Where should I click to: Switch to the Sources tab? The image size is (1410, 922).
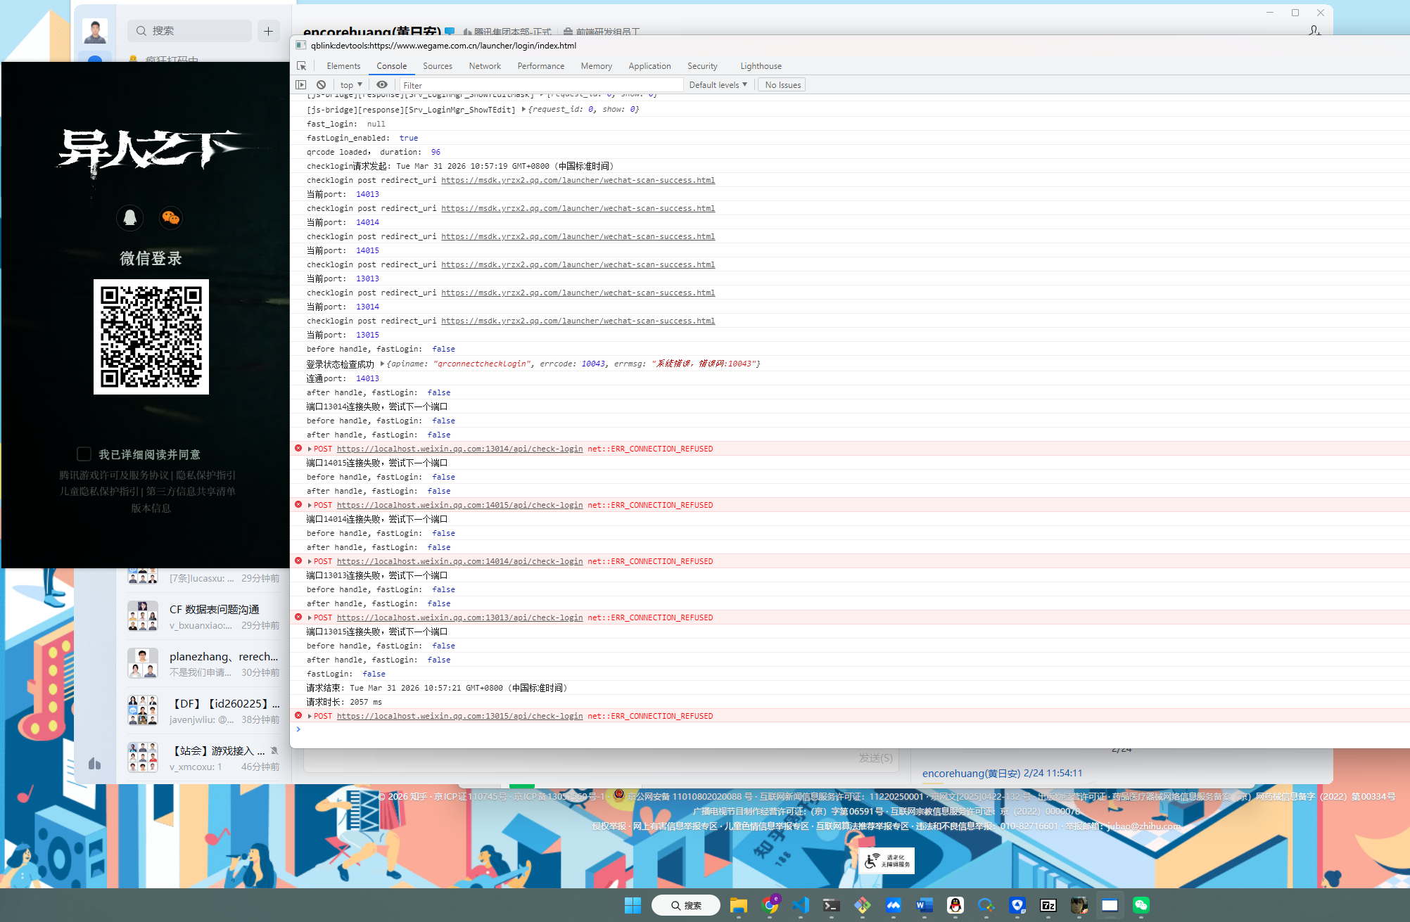pos(437,66)
